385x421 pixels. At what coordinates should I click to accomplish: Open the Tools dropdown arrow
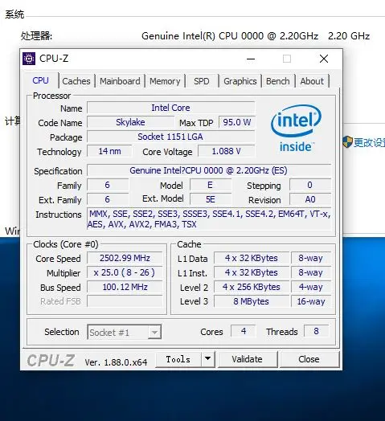207,359
